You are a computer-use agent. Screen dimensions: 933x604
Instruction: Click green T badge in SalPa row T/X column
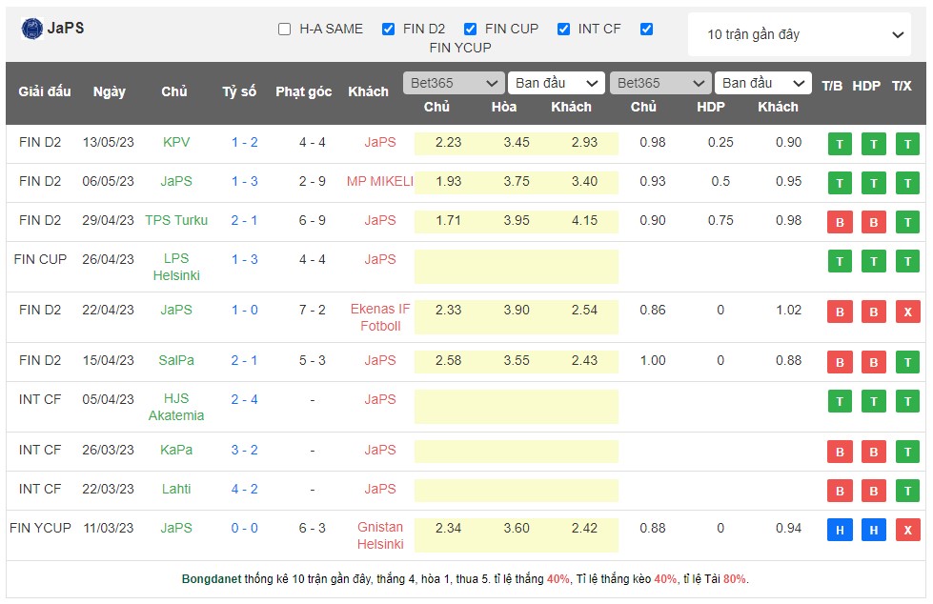(x=907, y=362)
